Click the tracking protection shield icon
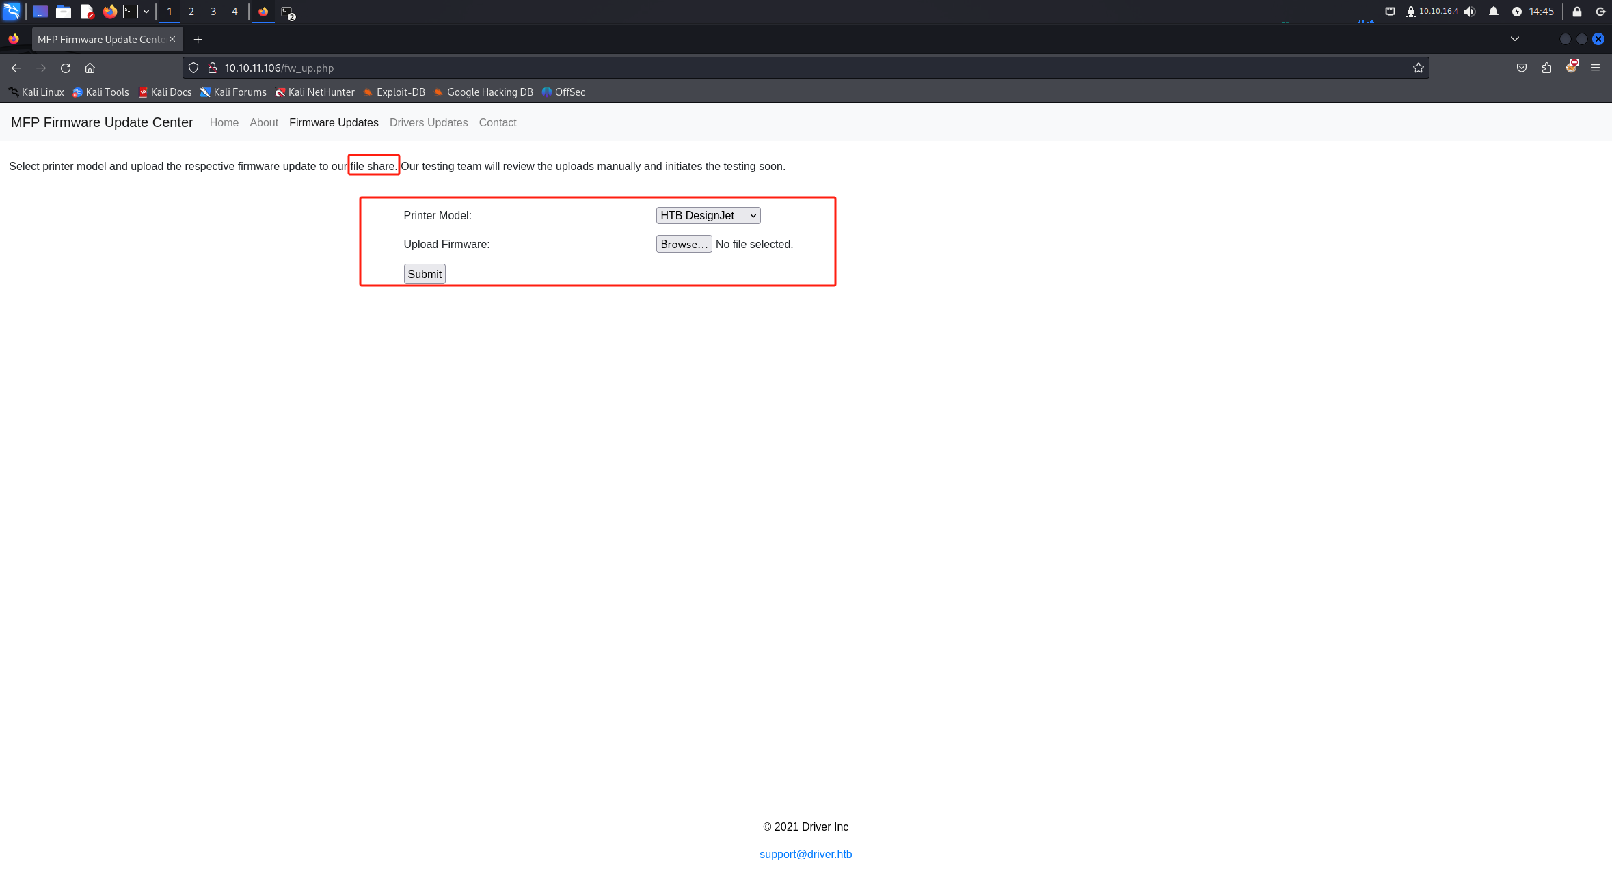1612x873 pixels. 193,68
